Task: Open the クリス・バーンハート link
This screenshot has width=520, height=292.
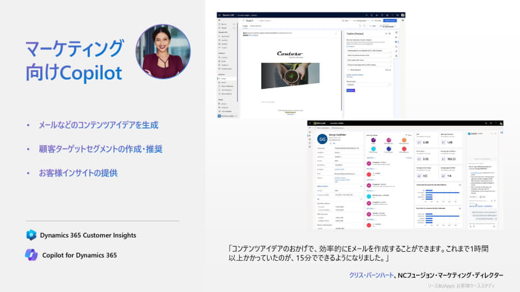Action: [x=371, y=275]
